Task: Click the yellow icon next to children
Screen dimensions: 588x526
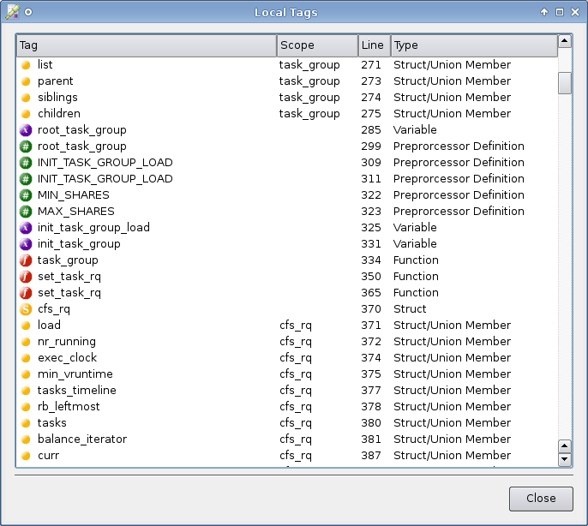Action: tap(26, 114)
